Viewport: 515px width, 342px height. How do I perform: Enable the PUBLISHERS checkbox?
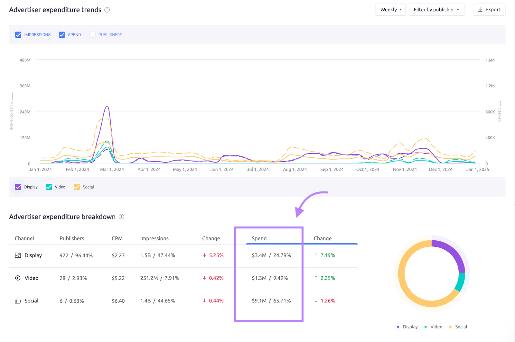tap(92, 35)
